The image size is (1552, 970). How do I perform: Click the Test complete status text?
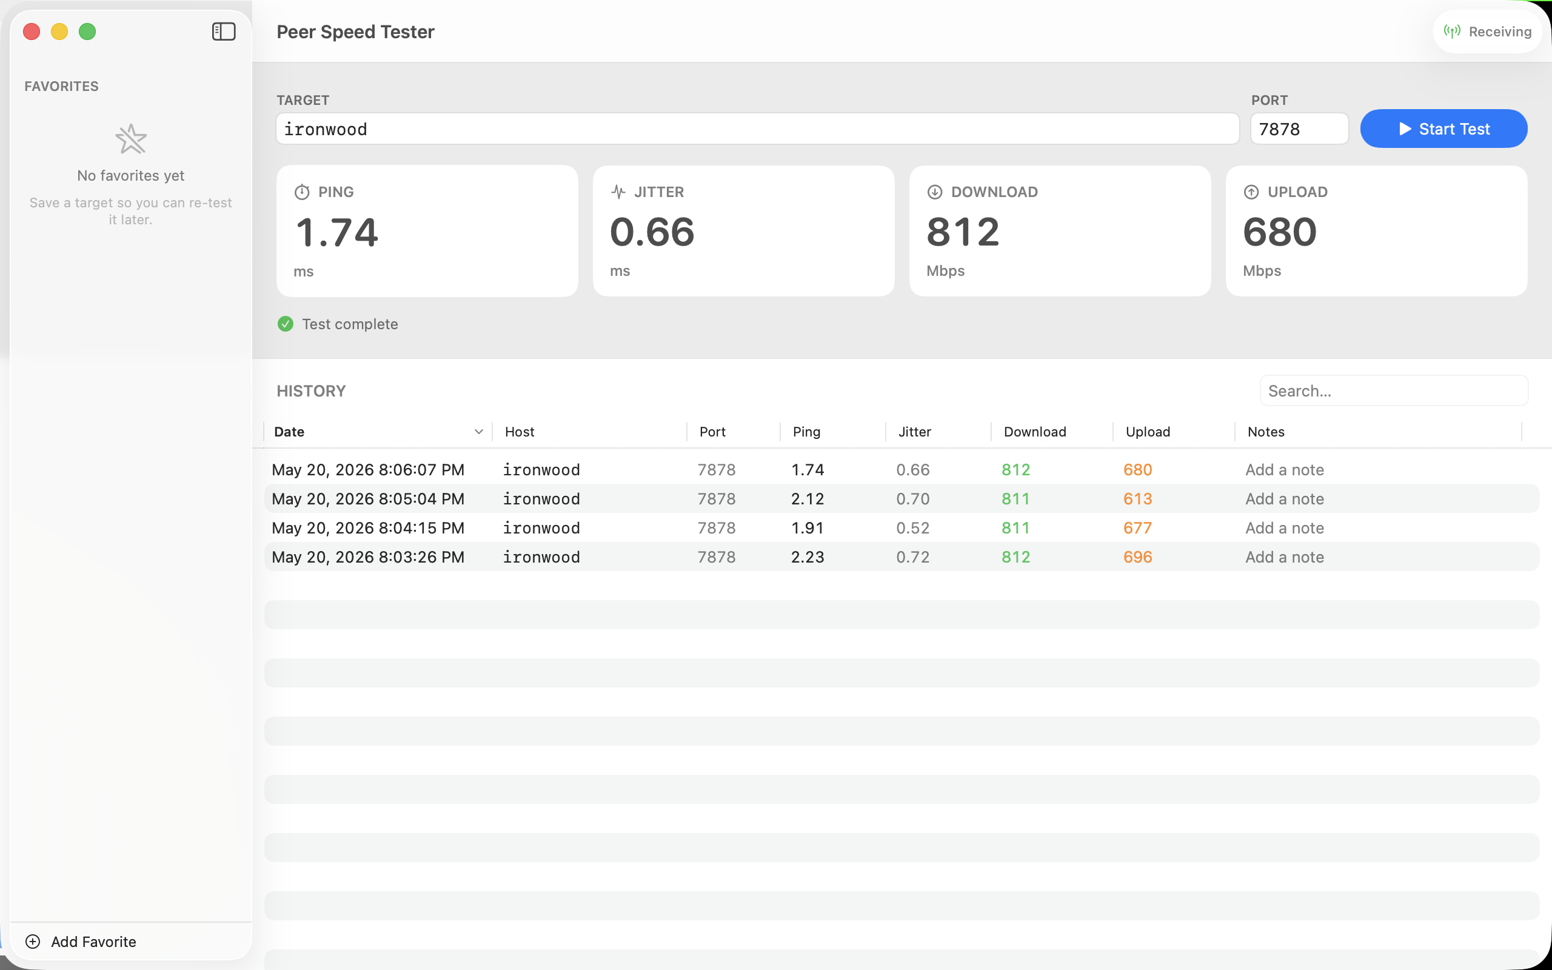[x=350, y=324]
